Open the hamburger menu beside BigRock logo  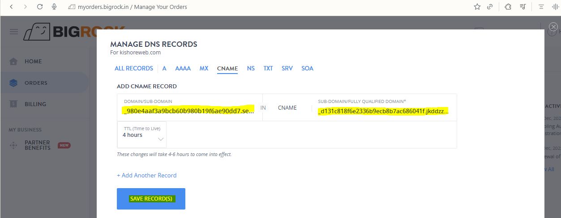pyautogui.click(x=14, y=32)
